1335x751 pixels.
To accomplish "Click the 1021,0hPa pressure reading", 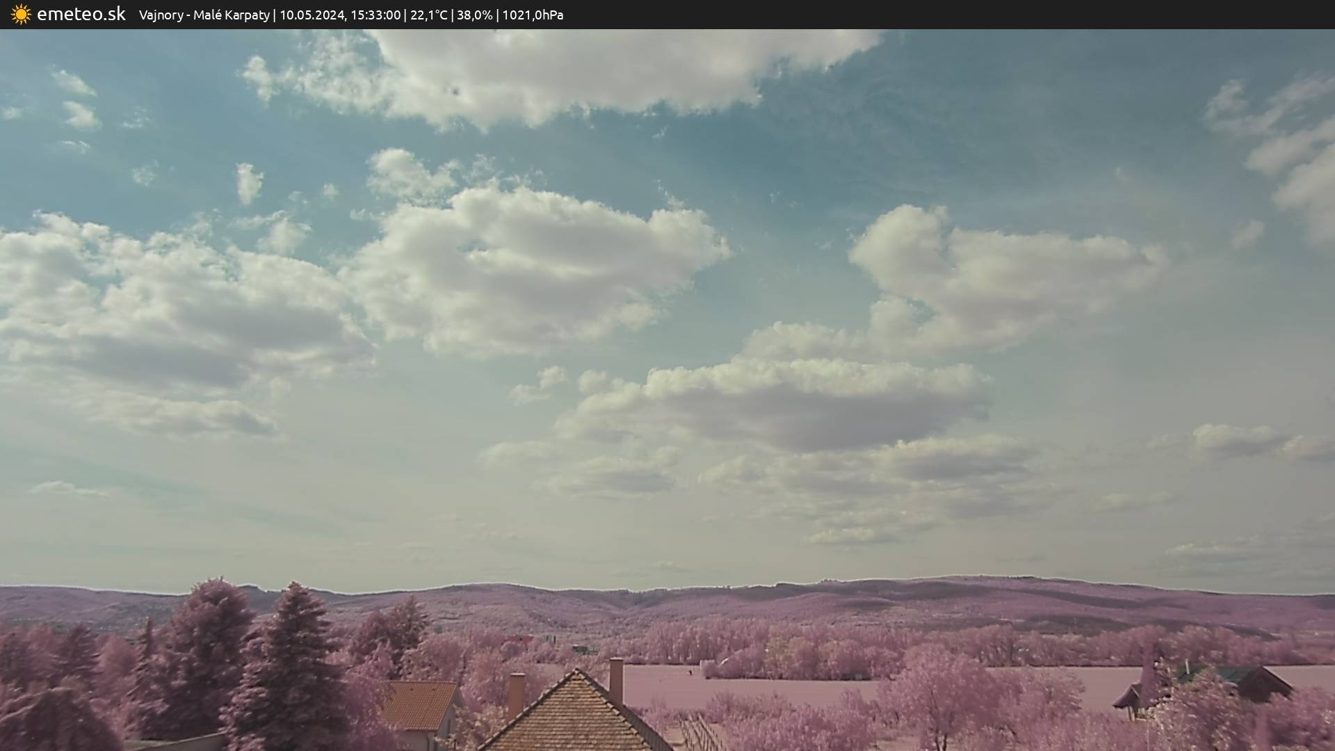I will [533, 15].
